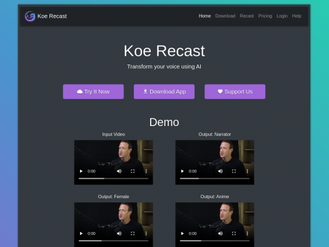The image size is (329, 247).
Task: Open the Pricing nav item
Action: click(x=265, y=16)
